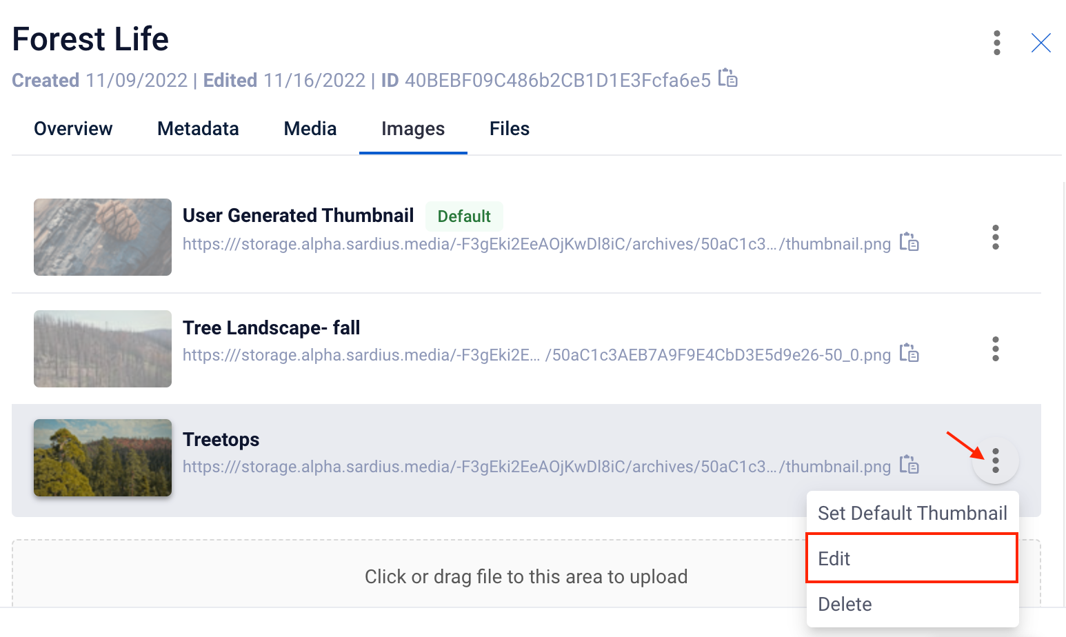Choose Delete from the context menu
Viewport: 1066px width, 637px height.
coord(912,604)
